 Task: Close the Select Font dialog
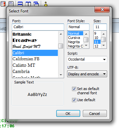(102, 9)
